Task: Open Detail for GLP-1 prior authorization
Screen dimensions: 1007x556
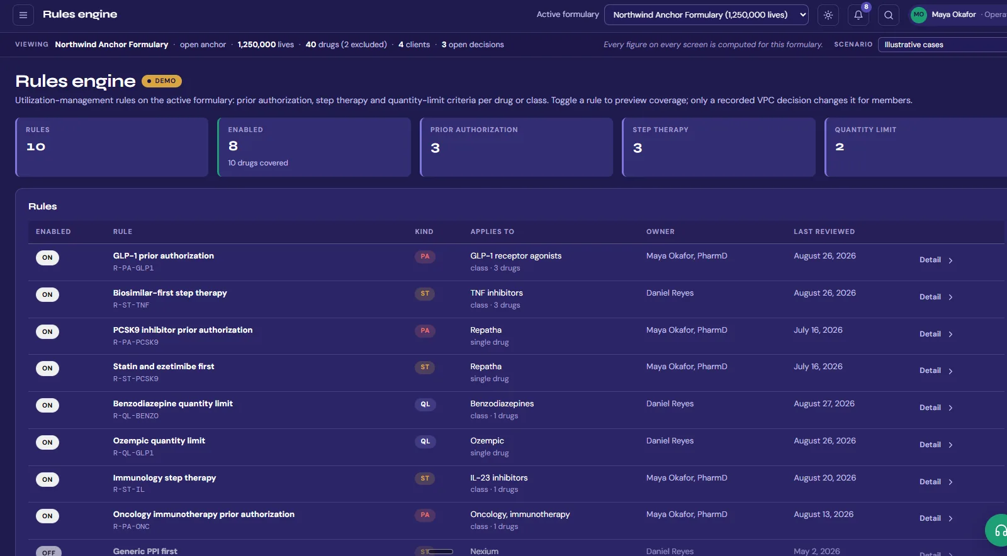Action: [x=936, y=260]
